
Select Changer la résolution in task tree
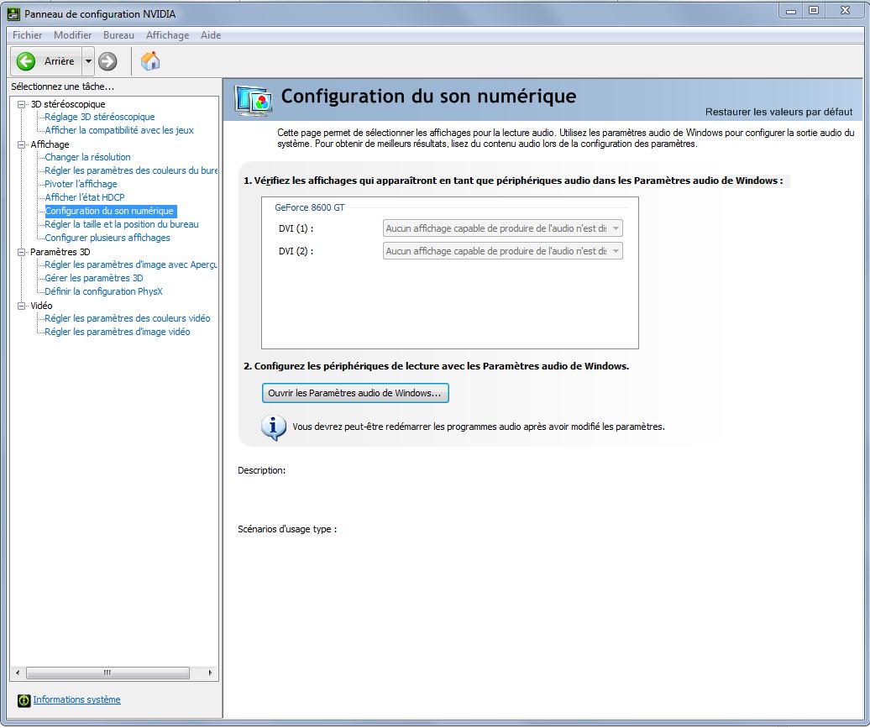(87, 157)
